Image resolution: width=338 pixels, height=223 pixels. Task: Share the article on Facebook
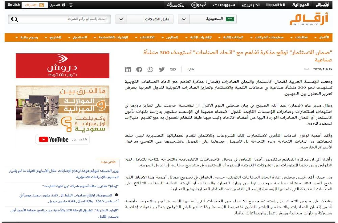coord(139,69)
